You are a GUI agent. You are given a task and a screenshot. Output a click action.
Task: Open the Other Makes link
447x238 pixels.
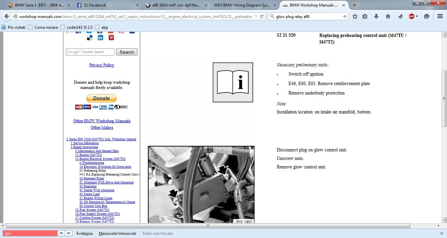pyautogui.click(x=102, y=127)
